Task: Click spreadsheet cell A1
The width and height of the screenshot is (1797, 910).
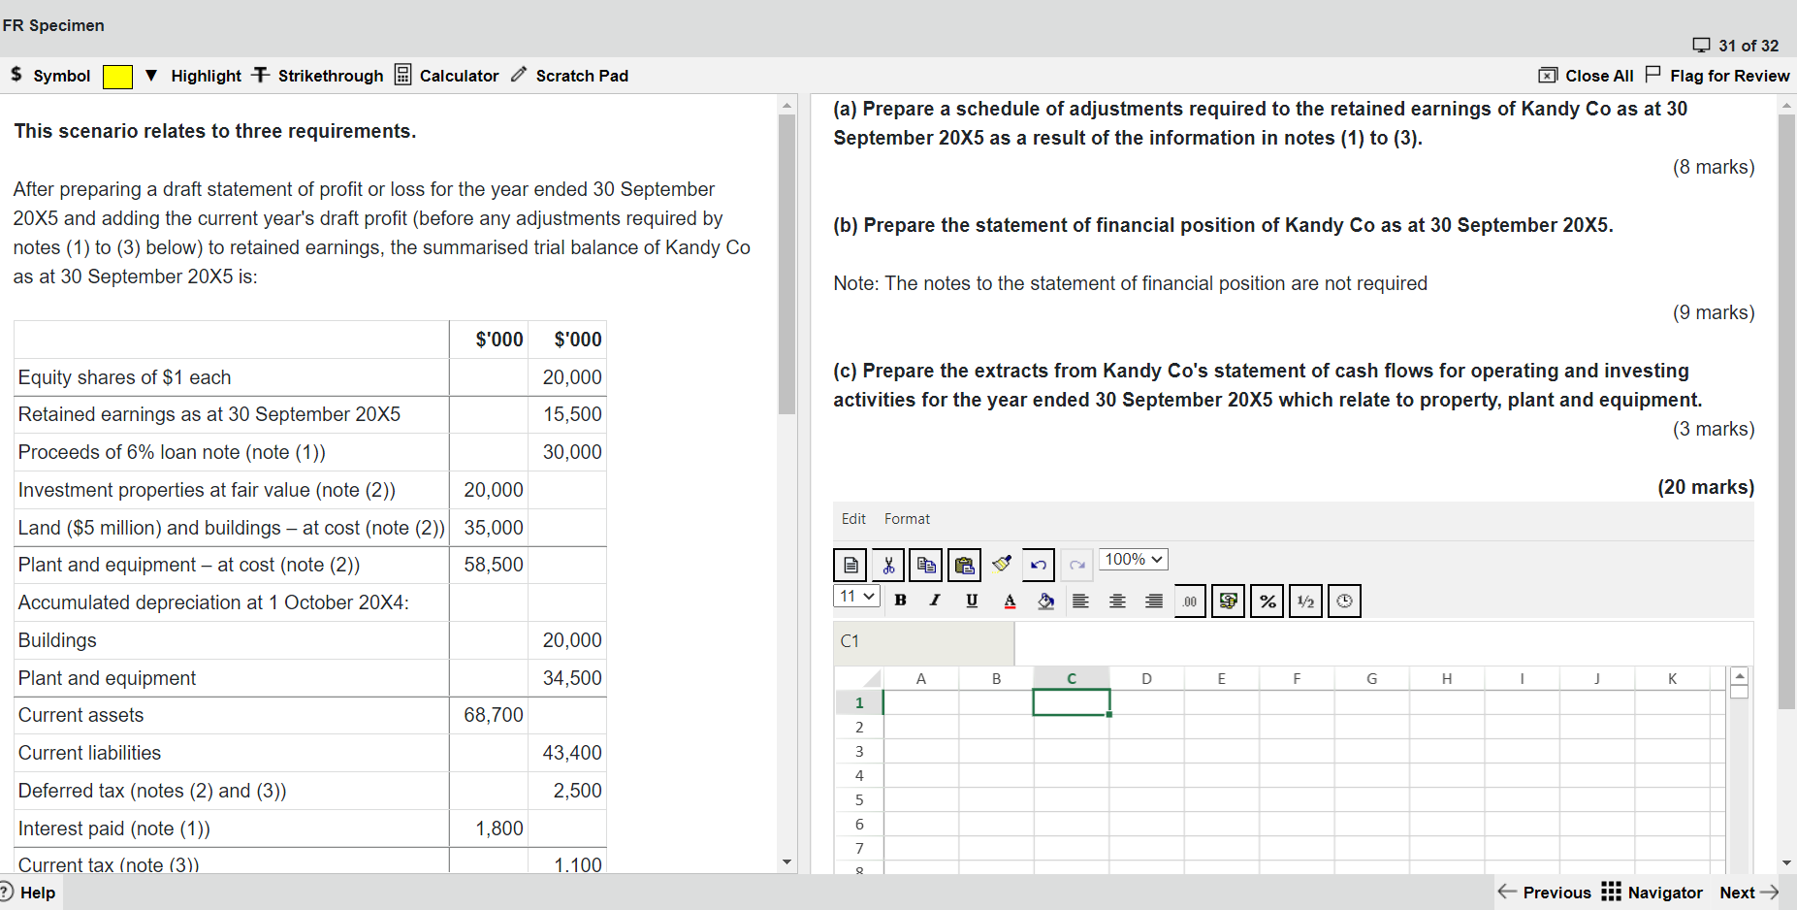Action: tap(920, 702)
